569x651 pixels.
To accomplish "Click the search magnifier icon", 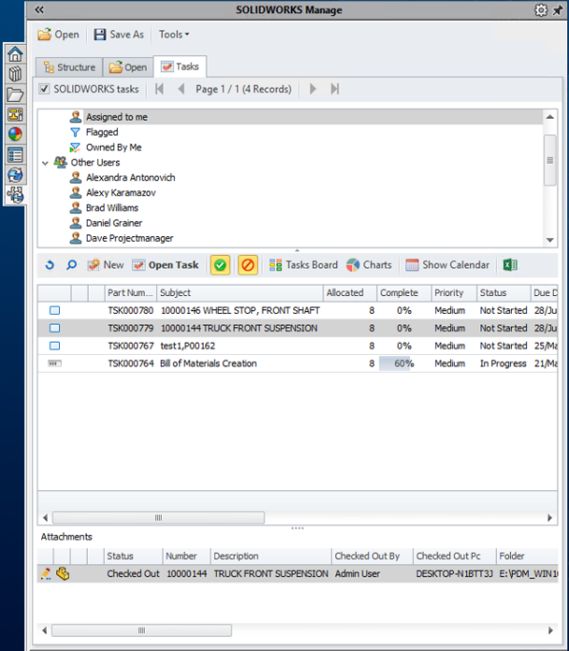I will pyautogui.click(x=71, y=265).
